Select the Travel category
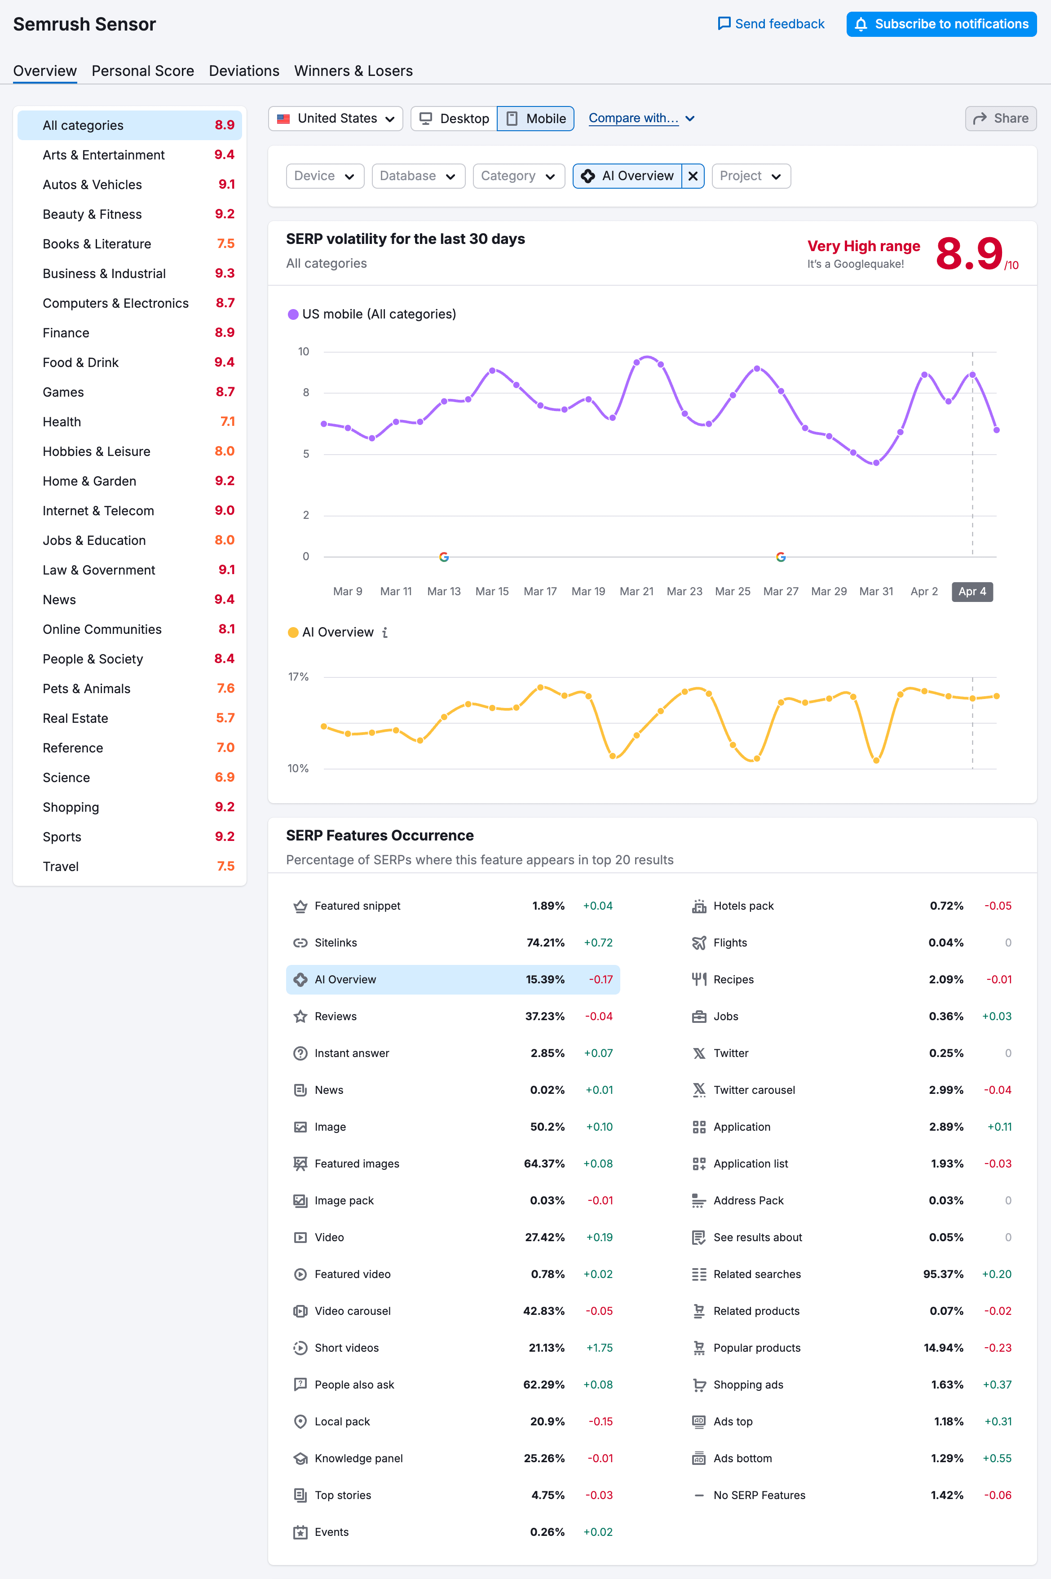Image resolution: width=1051 pixels, height=1579 pixels. click(130, 867)
